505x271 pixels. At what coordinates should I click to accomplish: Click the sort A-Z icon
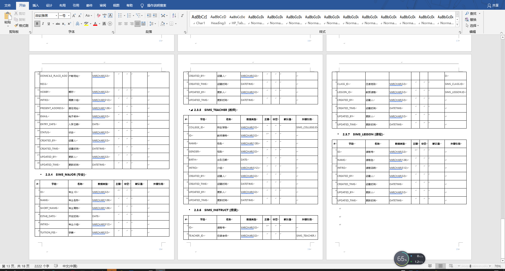(x=174, y=16)
